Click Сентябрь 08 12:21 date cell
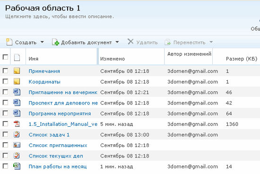 pyautogui.click(x=125, y=92)
